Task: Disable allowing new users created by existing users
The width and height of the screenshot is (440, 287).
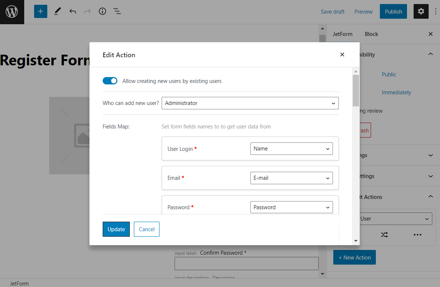Action: 110,81
